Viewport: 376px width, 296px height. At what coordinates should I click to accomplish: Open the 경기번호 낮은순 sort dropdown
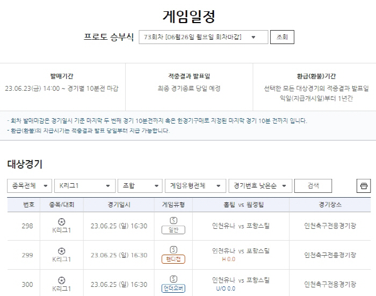coord(260,186)
